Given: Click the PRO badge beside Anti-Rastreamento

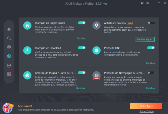Looking at the screenshot, I should [130, 23].
